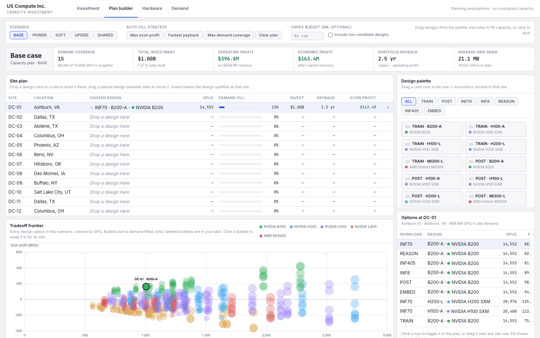This screenshot has height=338, width=540.
Task: Select DC-09 Buffalo, NY site row
Action: [199, 183]
